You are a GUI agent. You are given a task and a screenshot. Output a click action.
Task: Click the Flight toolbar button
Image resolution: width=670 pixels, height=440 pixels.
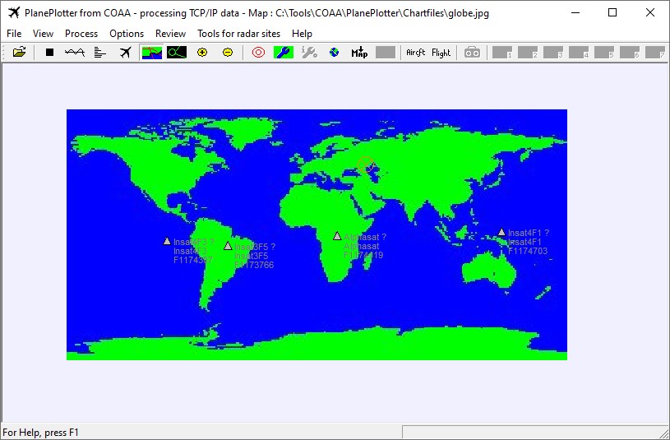tap(441, 53)
